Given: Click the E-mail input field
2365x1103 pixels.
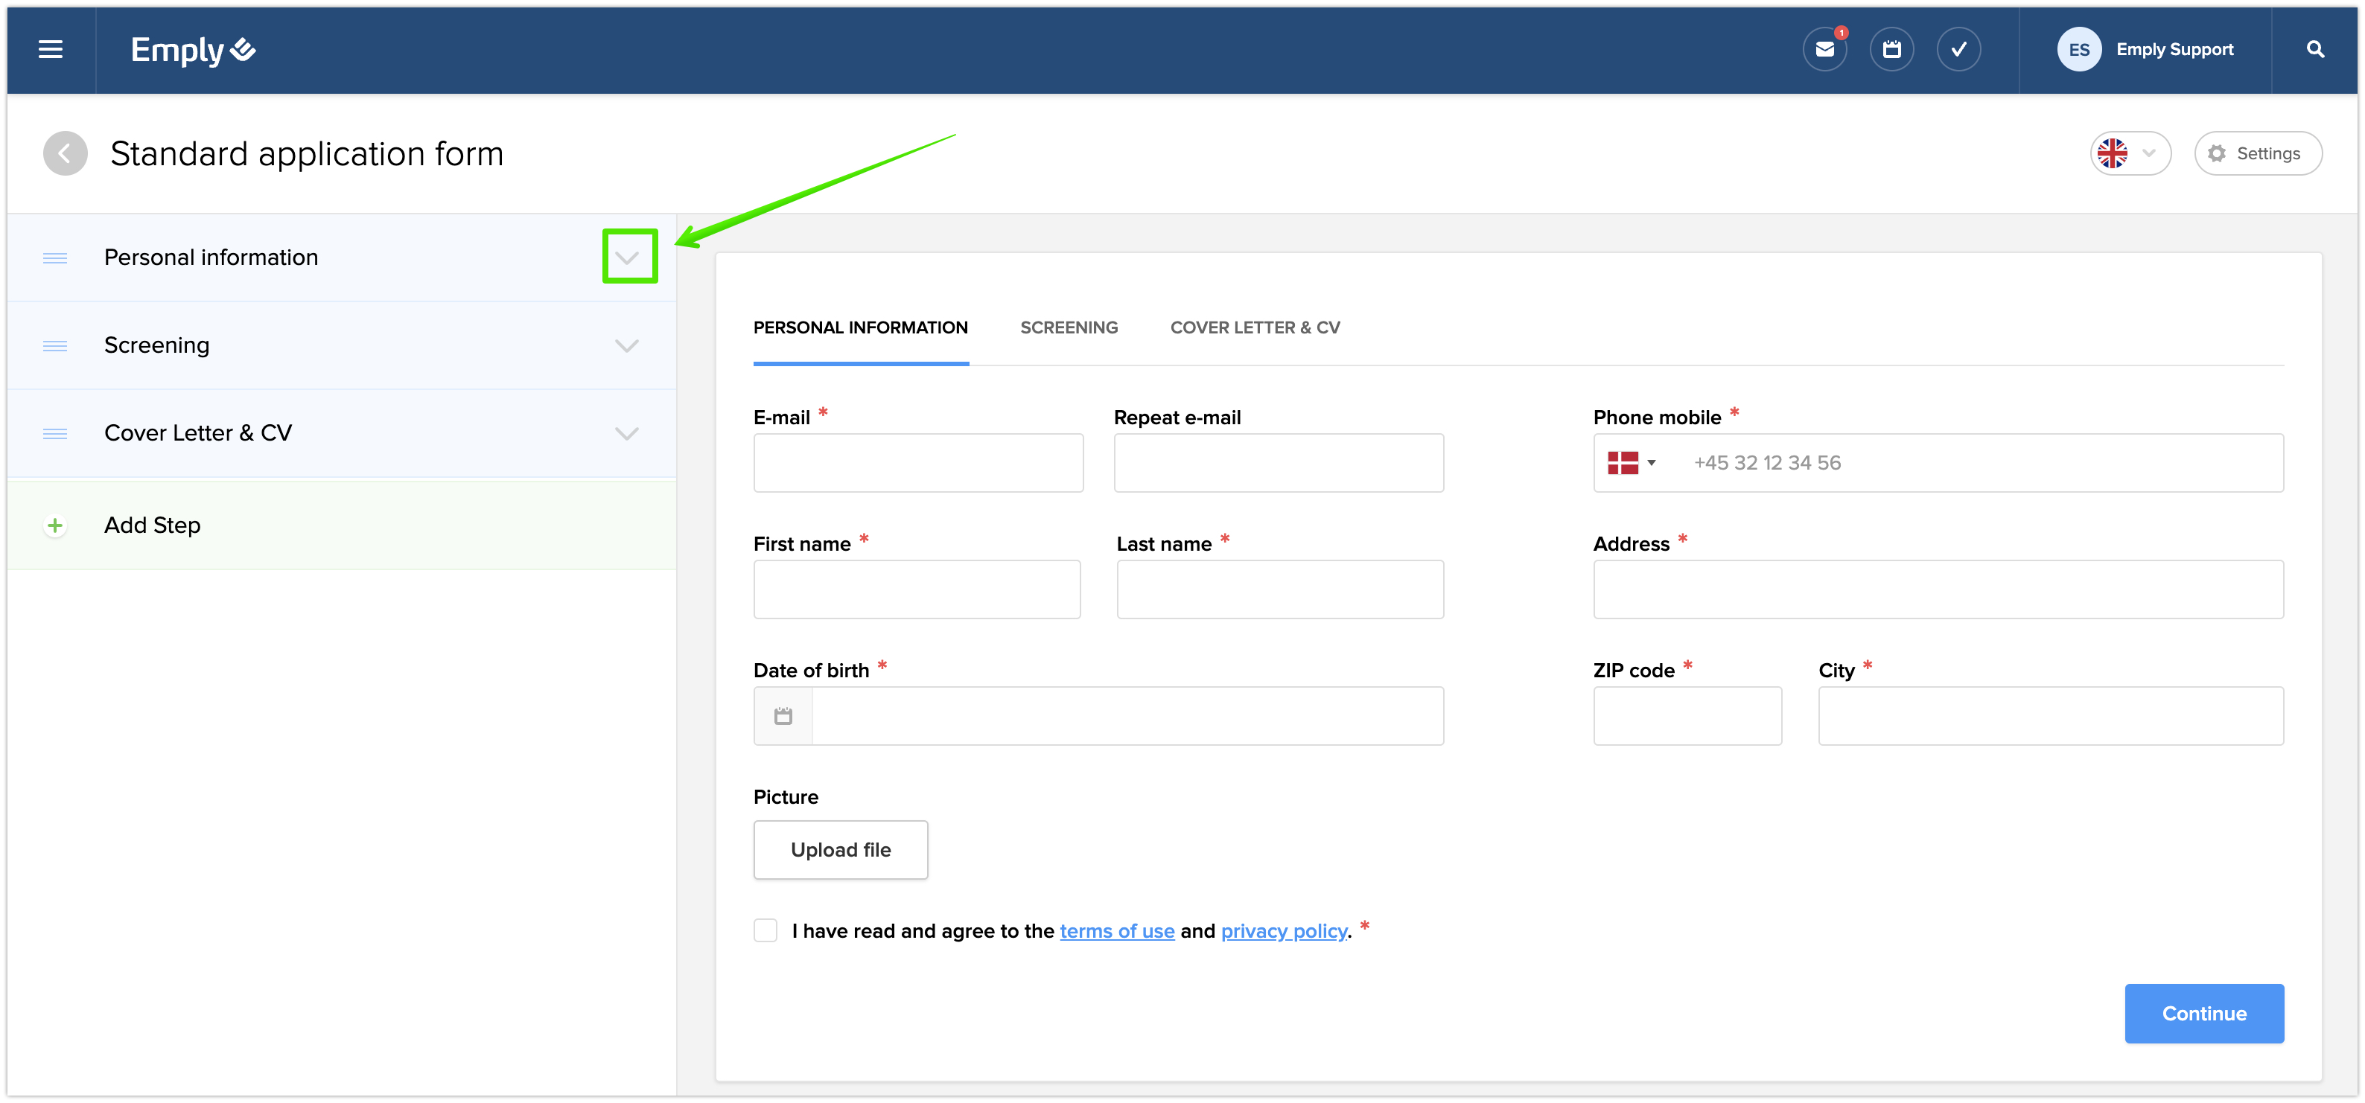Looking at the screenshot, I should (x=917, y=462).
